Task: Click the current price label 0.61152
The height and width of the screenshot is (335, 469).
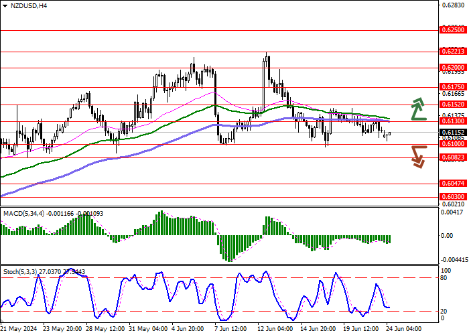Action: pyautogui.click(x=454, y=132)
